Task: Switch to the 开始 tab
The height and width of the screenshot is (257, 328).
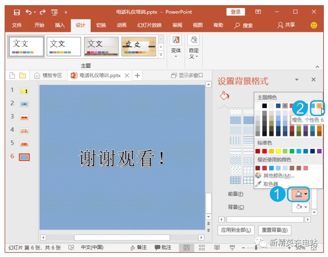Action: [x=39, y=25]
